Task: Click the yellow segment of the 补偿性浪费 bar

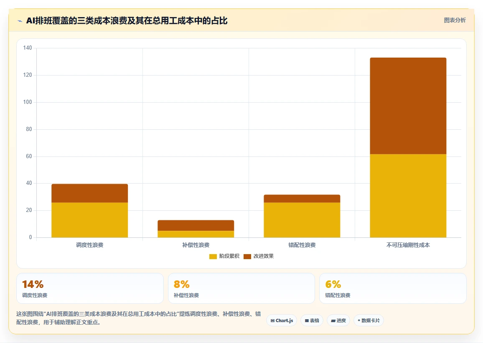Action: point(196,234)
